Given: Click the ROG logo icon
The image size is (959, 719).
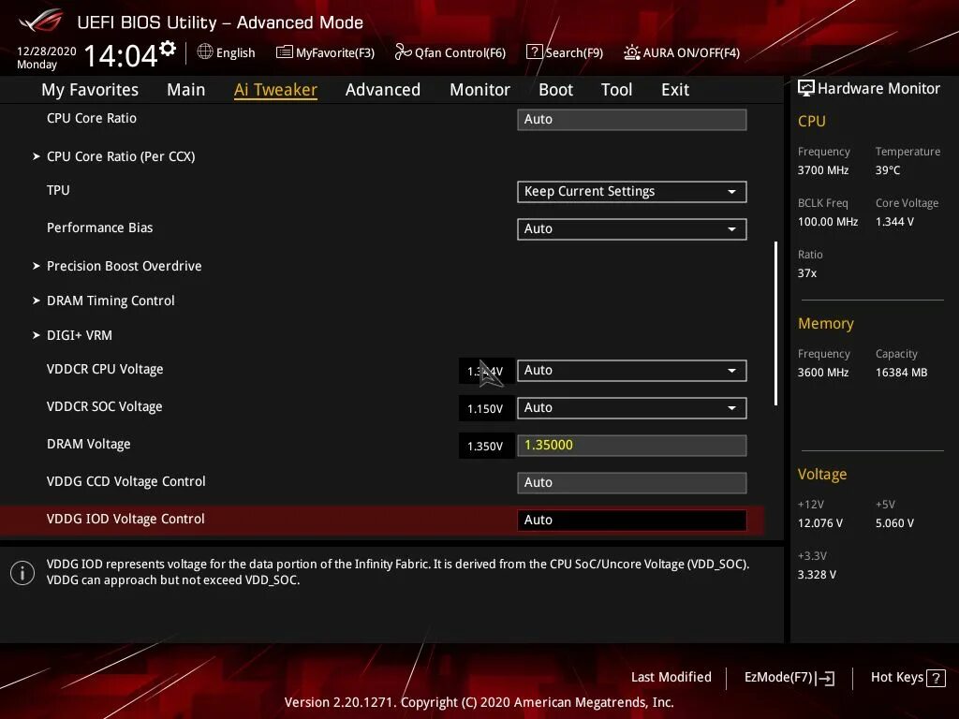Looking at the screenshot, I should click(x=40, y=21).
